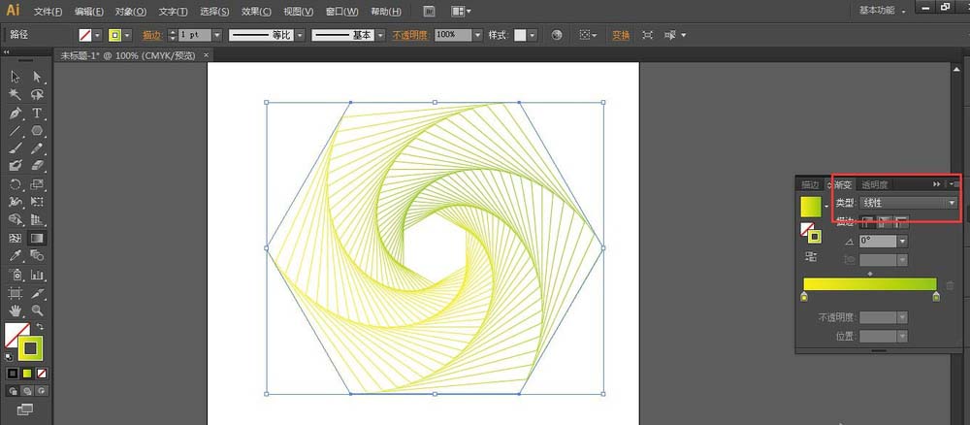Image resolution: width=970 pixels, height=425 pixels.
Task: Select the Blob Brush tool
Action: pyautogui.click(x=16, y=166)
